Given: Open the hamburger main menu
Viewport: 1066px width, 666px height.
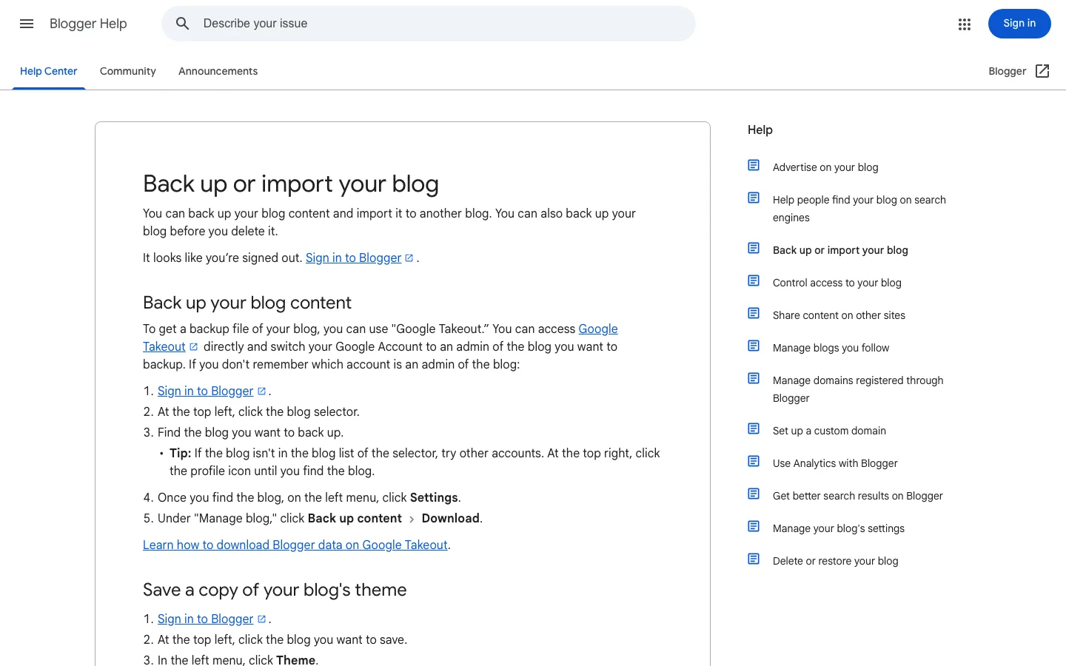Looking at the screenshot, I should tap(27, 24).
